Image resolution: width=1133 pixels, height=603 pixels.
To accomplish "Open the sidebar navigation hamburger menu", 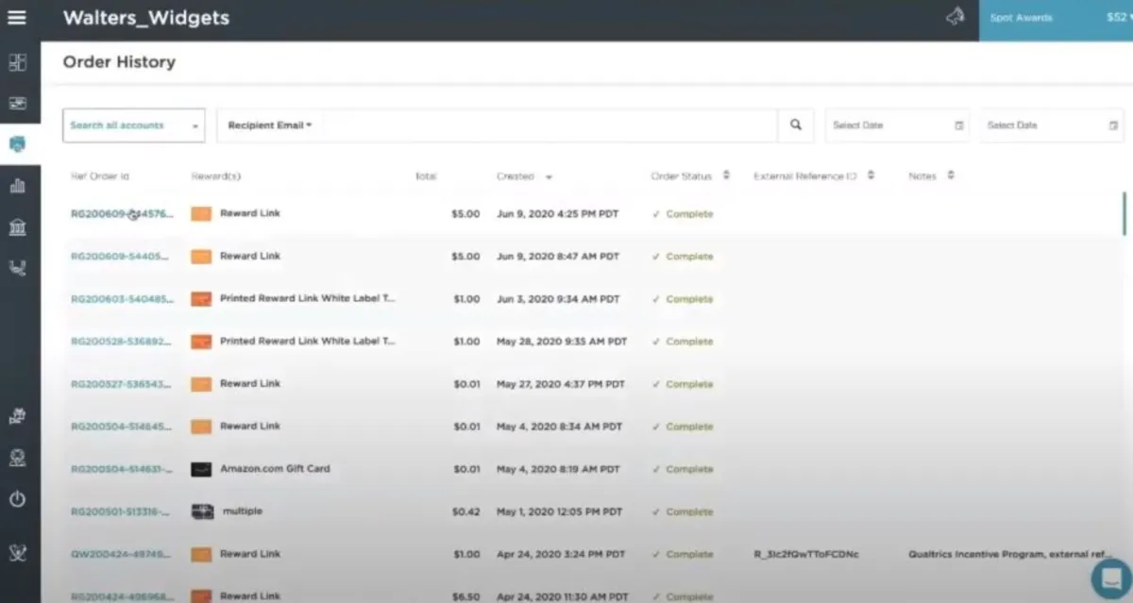I will pos(17,17).
